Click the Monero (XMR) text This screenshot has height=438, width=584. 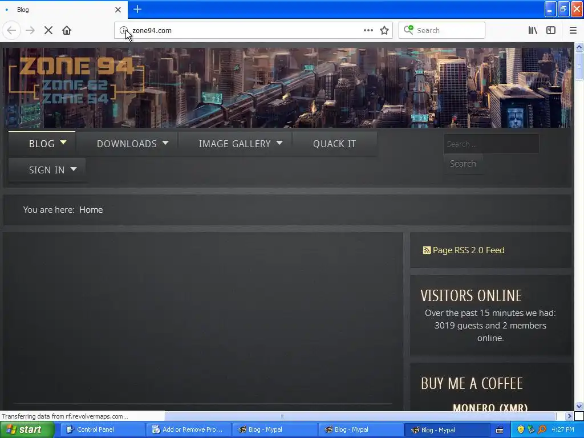click(x=490, y=407)
